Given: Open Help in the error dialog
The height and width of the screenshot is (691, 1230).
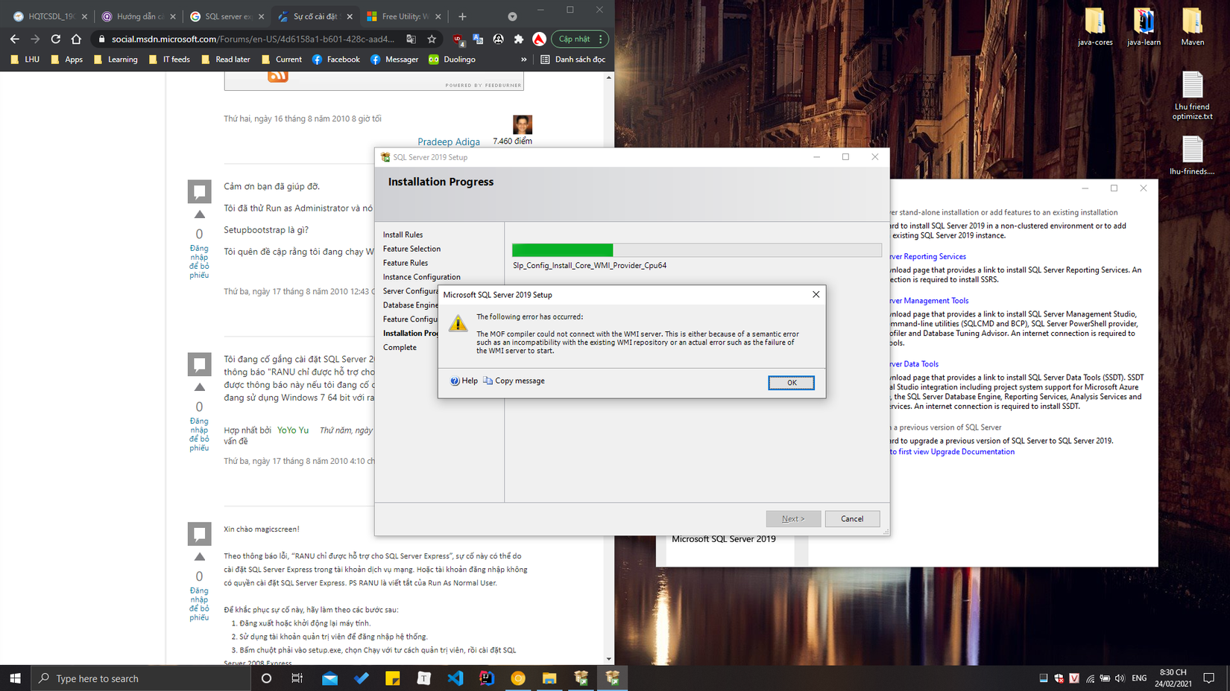Looking at the screenshot, I should pyautogui.click(x=464, y=380).
